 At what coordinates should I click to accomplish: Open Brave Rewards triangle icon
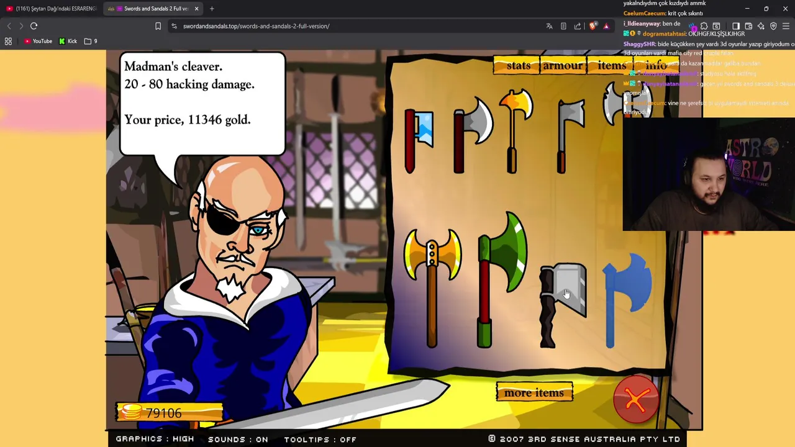[606, 26]
